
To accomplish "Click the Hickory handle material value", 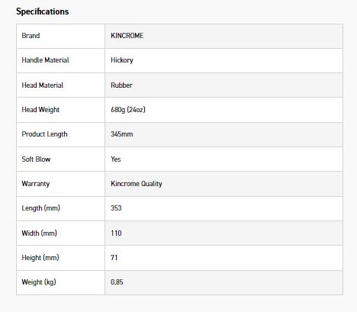I will tap(122, 60).
